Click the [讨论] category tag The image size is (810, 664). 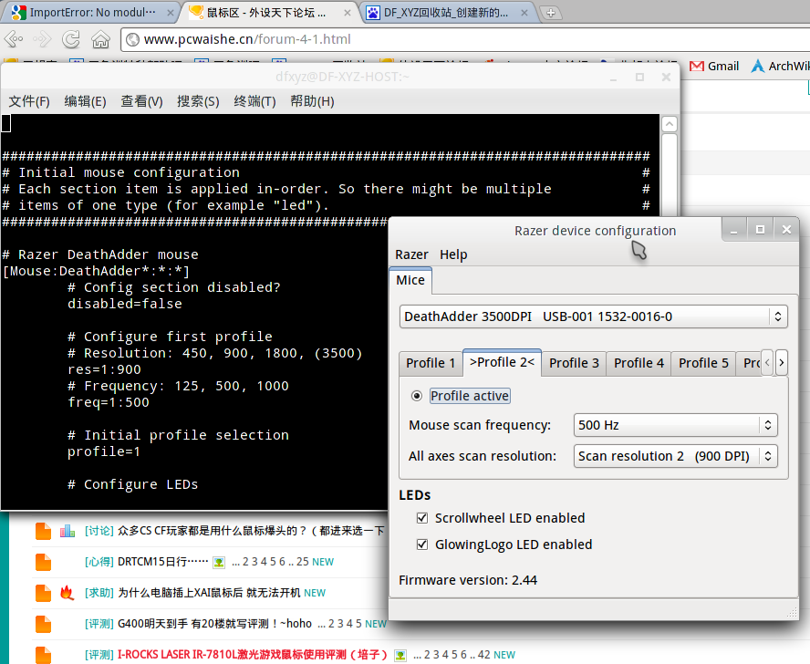click(99, 531)
